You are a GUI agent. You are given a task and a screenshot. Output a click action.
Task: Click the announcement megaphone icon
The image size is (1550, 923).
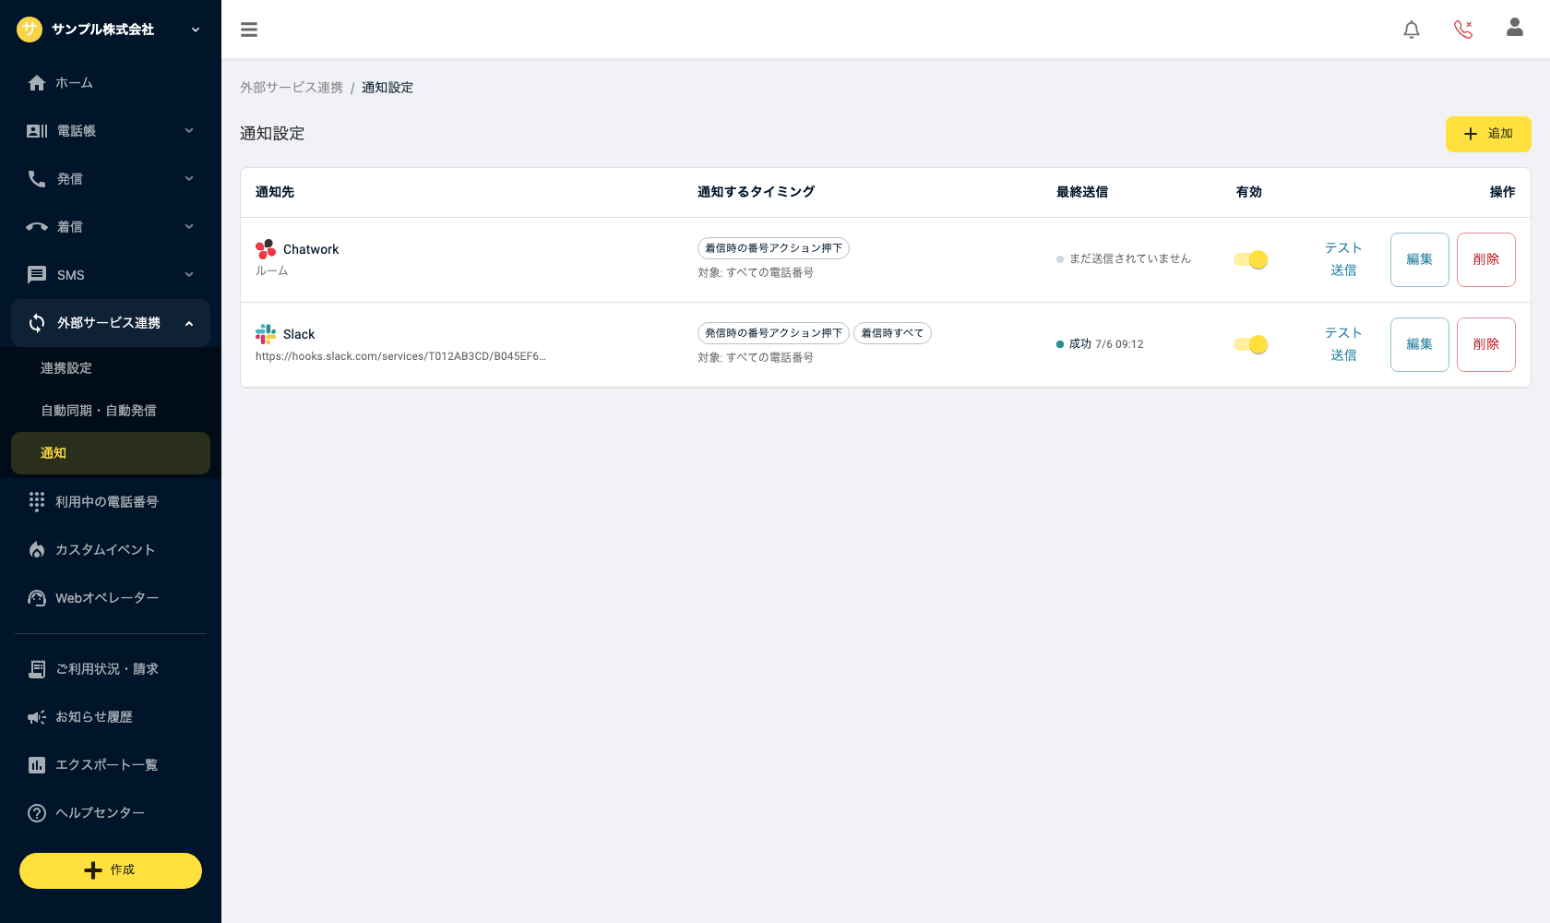[x=37, y=717]
